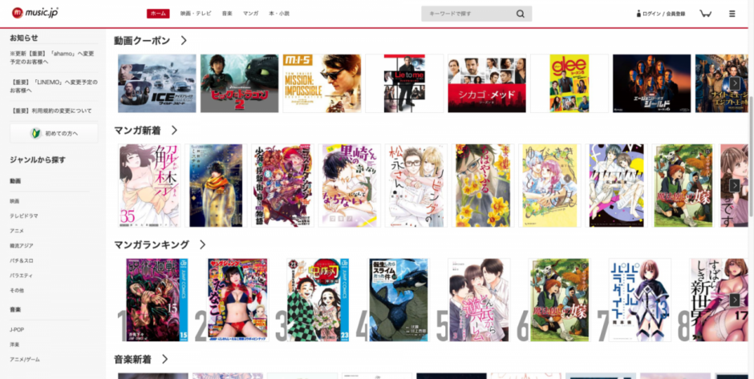Open the Mission: Impossible movie thumbnail
This screenshot has height=379, width=754.
322,83
